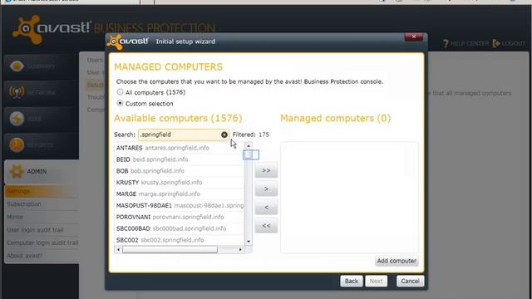Select the BOB computer row
The image size is (532, 299).
pyautogui.click(x=180, y=171)
